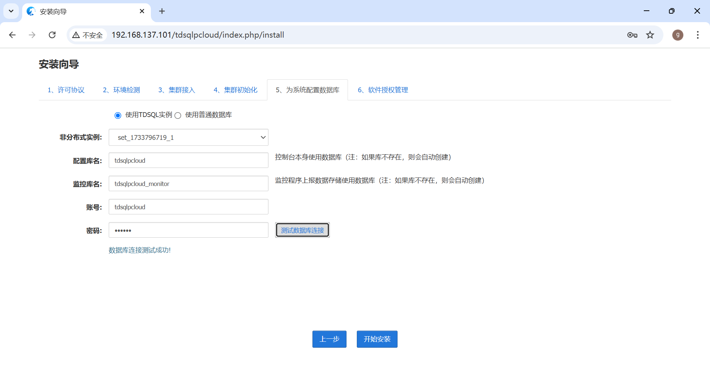
Task: Open the saved passwords key icon
Action: click(x=632, y=35)
